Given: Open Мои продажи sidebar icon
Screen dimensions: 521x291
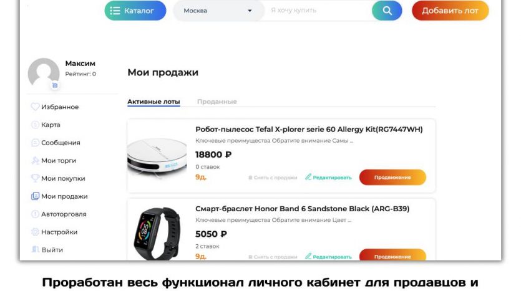Looking at the screenshot, I should (x=35, y=196).
